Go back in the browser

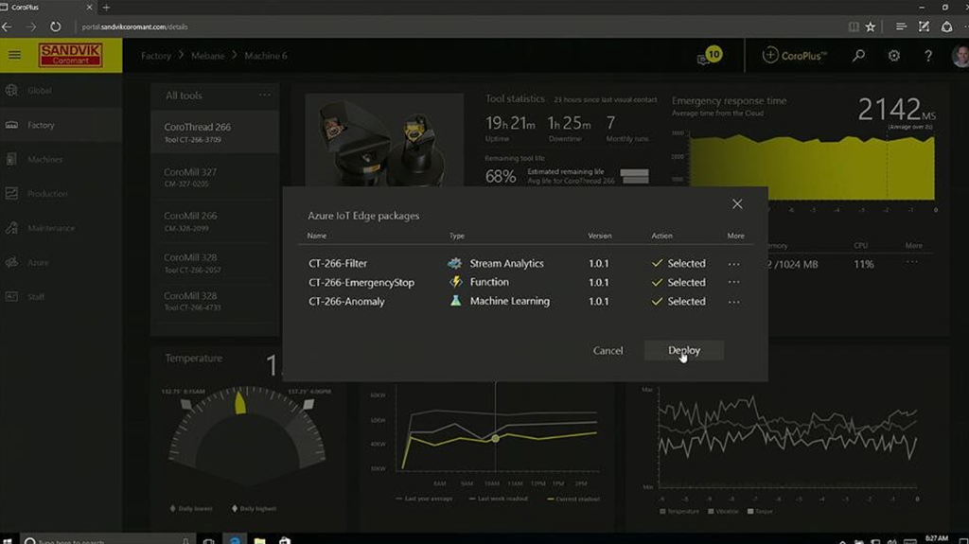click(x=7, y=26)
